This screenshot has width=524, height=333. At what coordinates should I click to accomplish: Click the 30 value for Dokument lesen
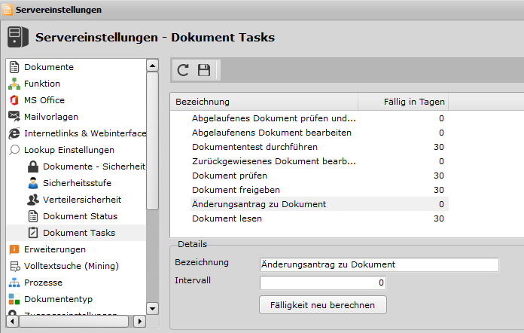pos(439,218)
